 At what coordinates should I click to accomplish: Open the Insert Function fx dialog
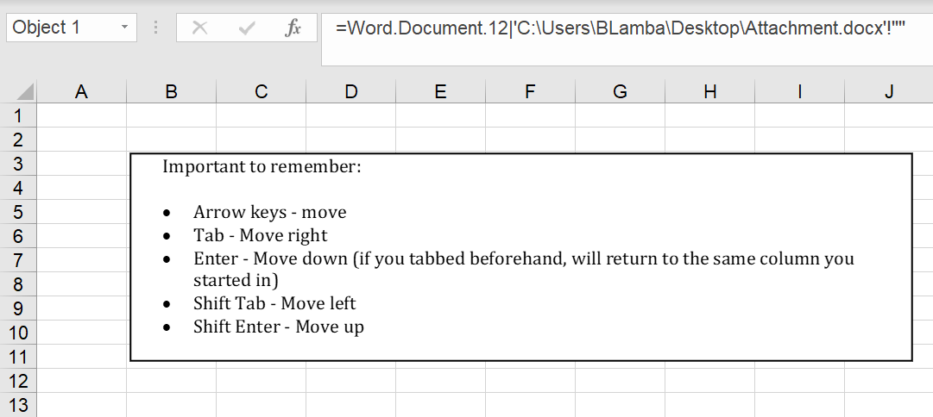pos(293,28)
